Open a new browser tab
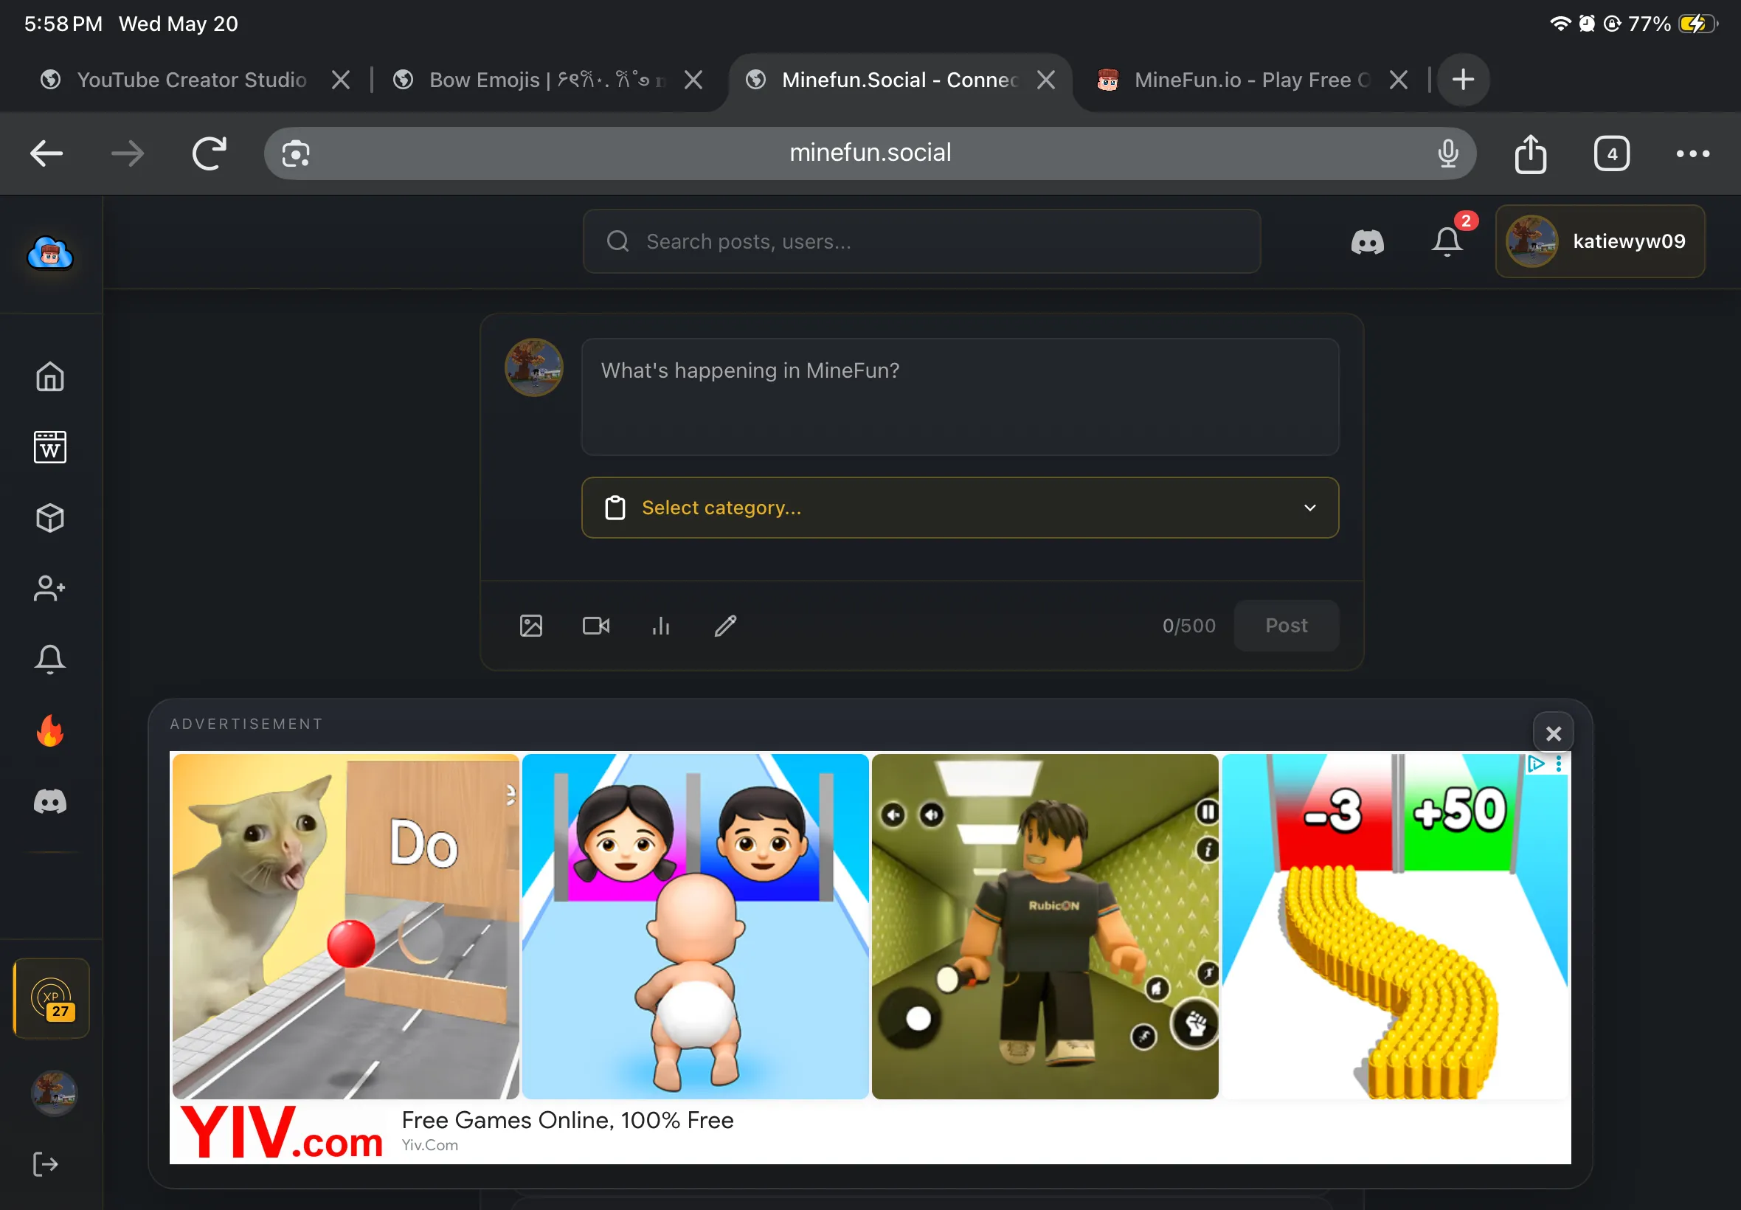 pyautogui.click(x=1463, y=80)
